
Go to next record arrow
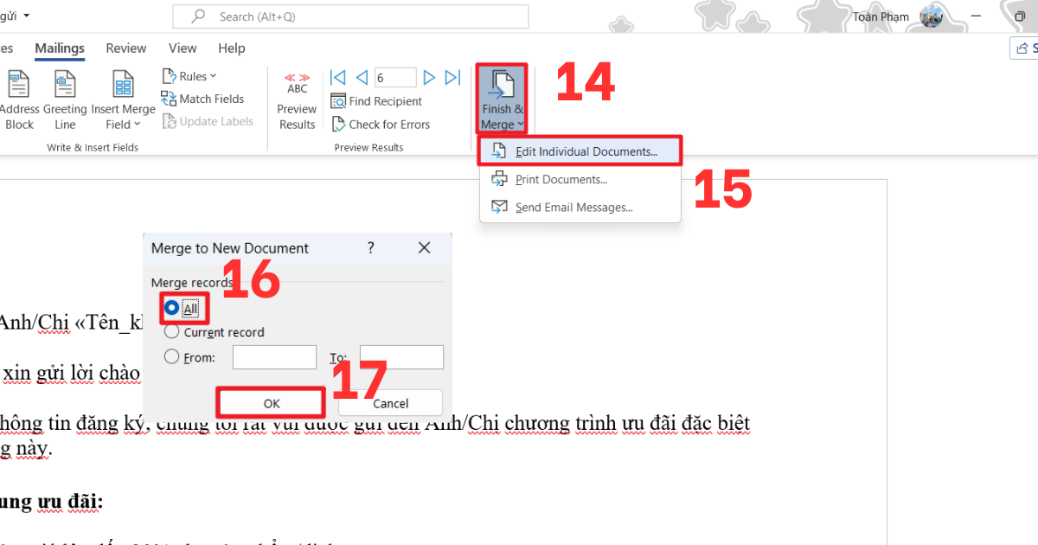click(x=429, y=78)
